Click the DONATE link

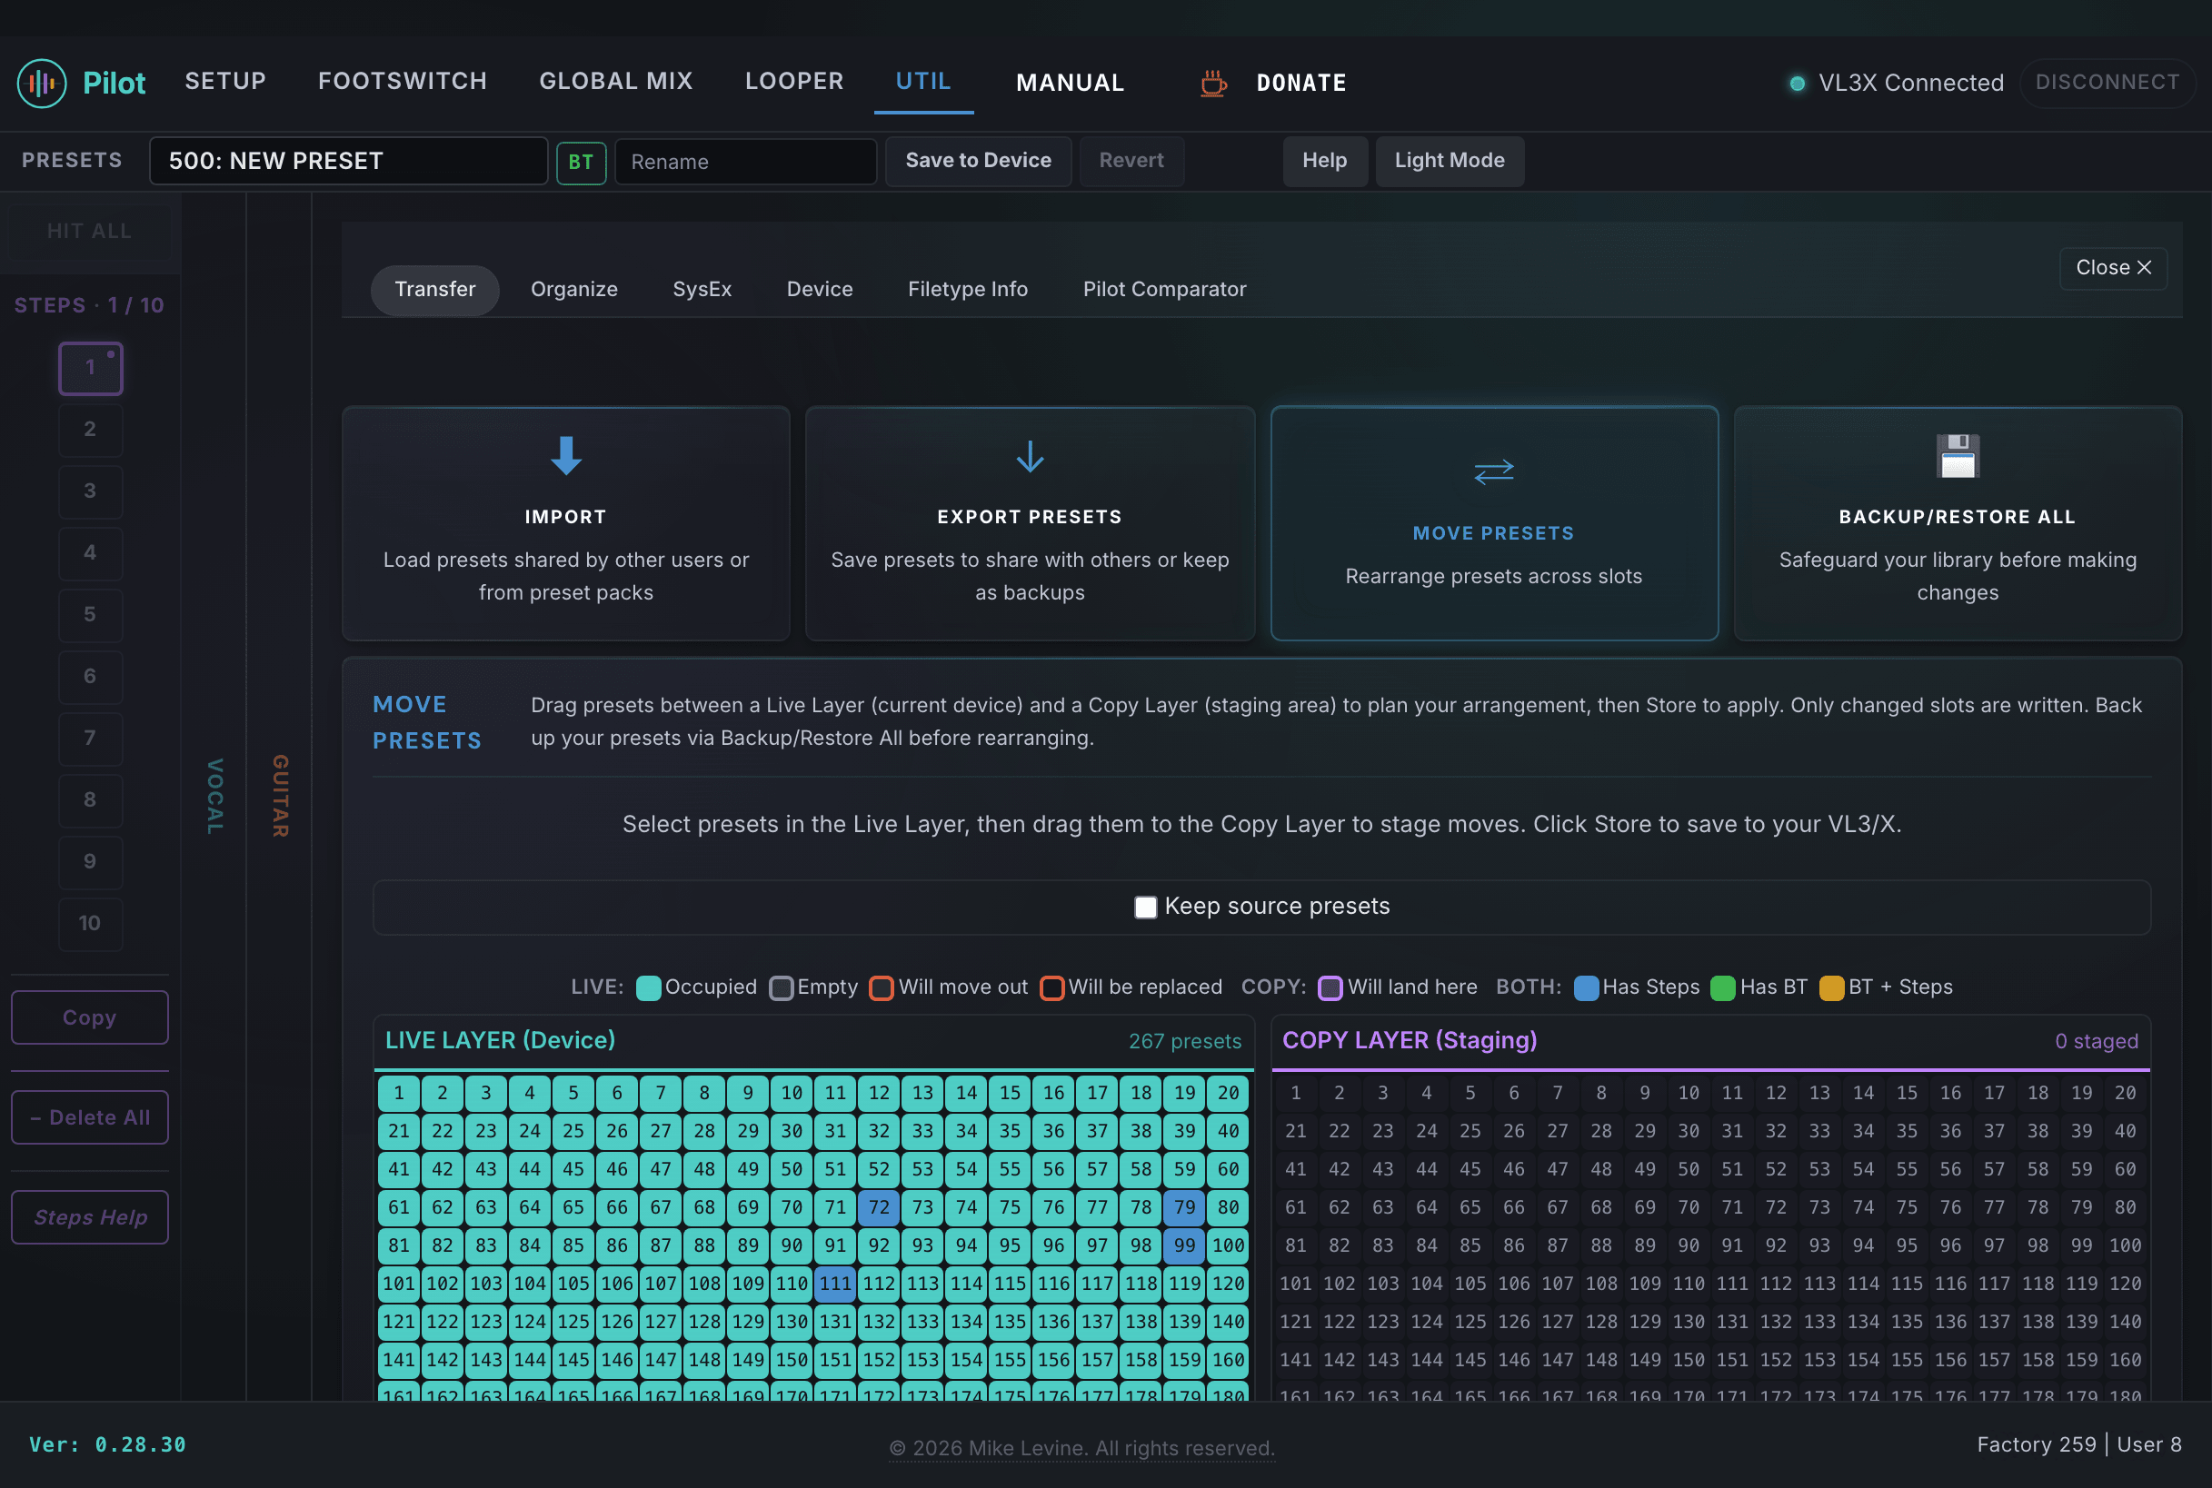click(x=1300, y=84)
